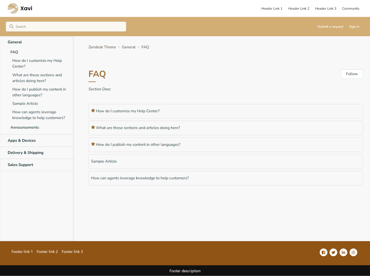
Task: Expand the Sales Support category
Action: tap(20, 165)
